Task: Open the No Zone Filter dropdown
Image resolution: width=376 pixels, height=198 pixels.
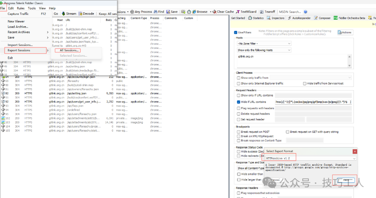Action: tap(264, 43)
